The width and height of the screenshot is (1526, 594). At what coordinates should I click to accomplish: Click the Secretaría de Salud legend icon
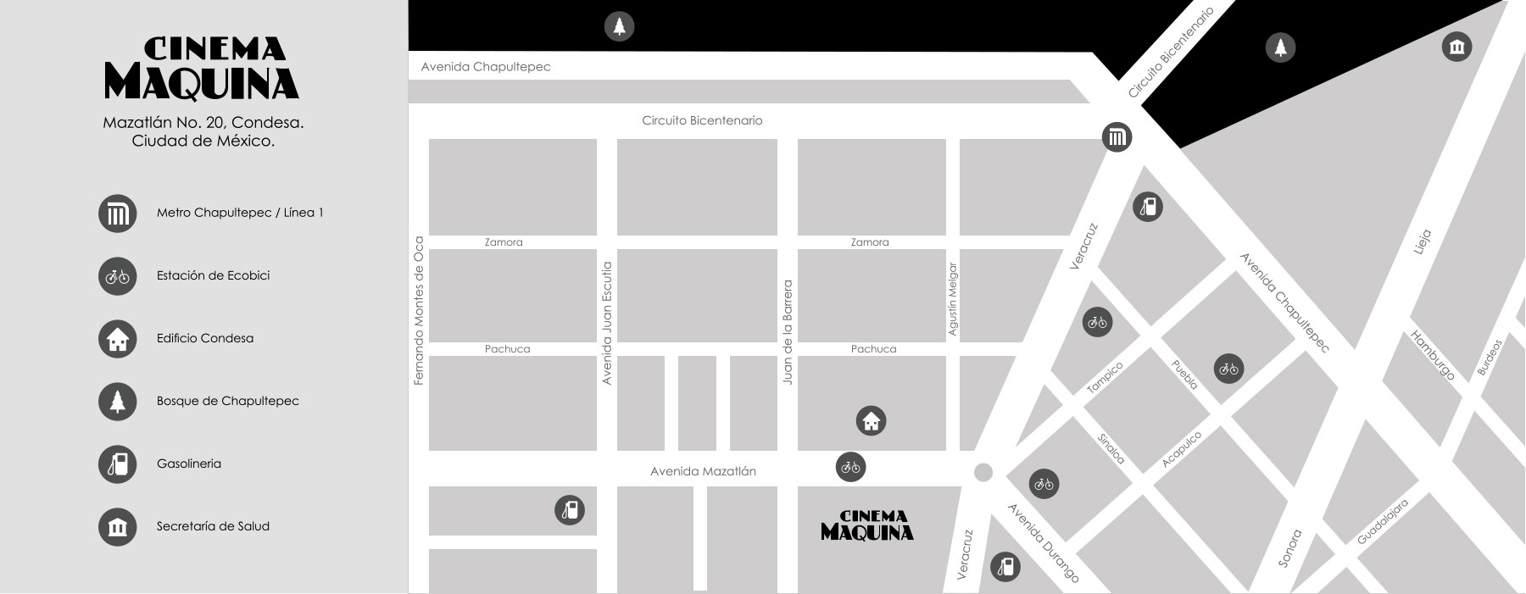coord(117,526)
